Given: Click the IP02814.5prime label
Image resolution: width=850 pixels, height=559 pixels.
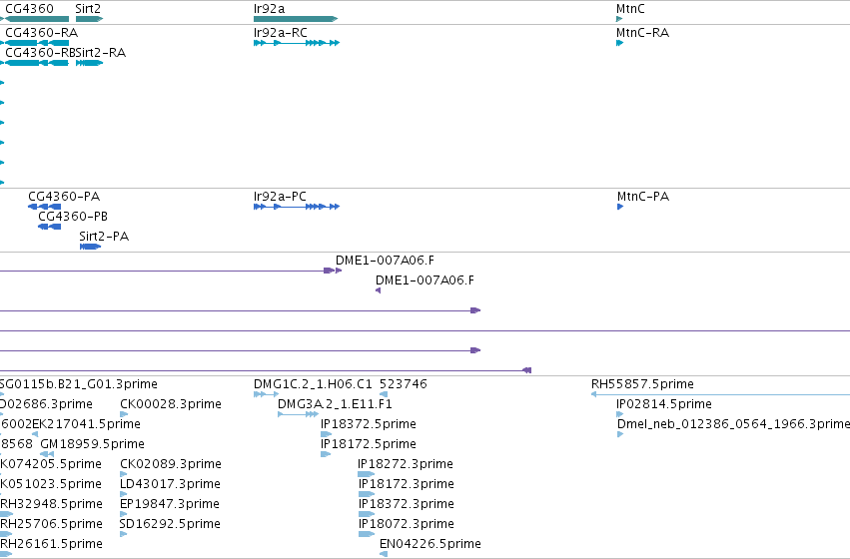Looking at the screenshot, I should pyautogui.click(x=664, y=404).
